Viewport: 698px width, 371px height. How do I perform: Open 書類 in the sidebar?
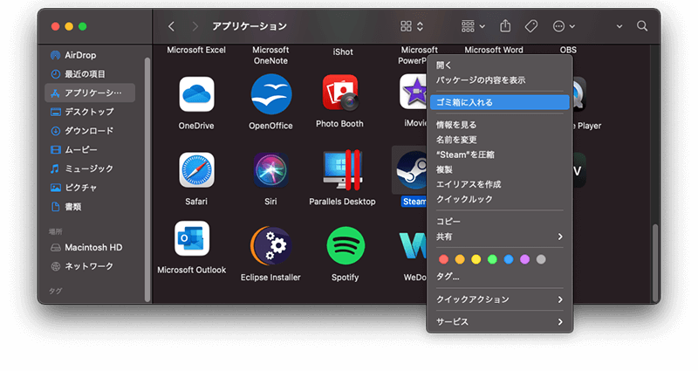coord(91,207)
